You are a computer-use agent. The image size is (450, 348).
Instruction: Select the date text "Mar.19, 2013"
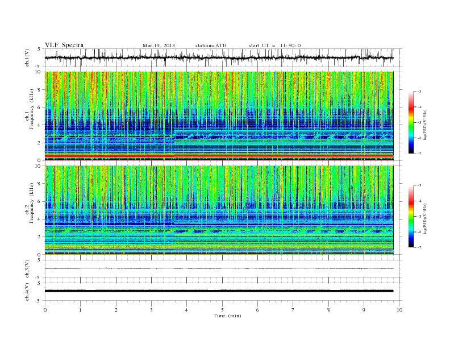[159, 45]
